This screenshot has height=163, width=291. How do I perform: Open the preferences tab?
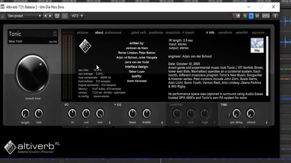113,33
